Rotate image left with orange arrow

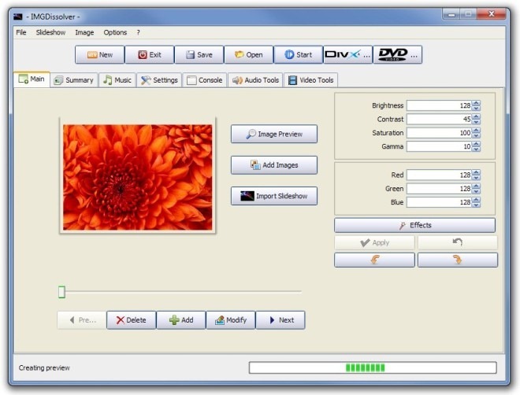coord(374,260)
